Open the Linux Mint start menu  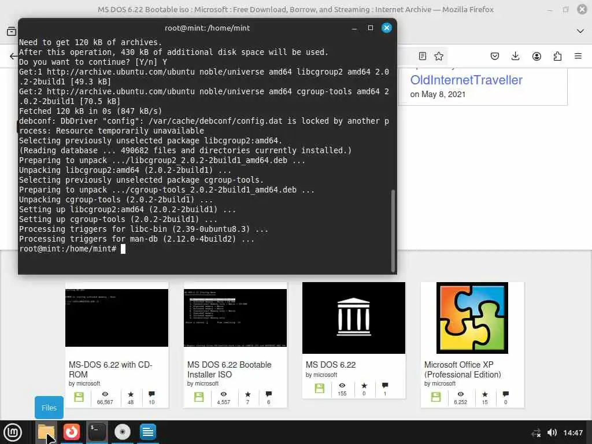point(13,432)
